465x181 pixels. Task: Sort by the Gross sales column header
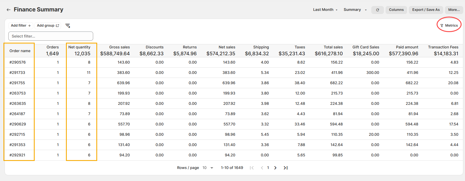click(119, 47)
